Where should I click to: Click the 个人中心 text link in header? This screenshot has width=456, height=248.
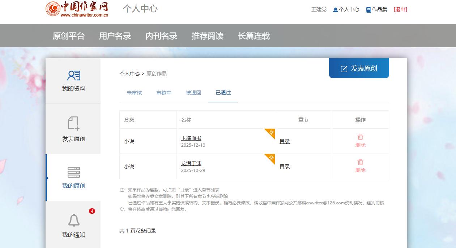[349, 10]
